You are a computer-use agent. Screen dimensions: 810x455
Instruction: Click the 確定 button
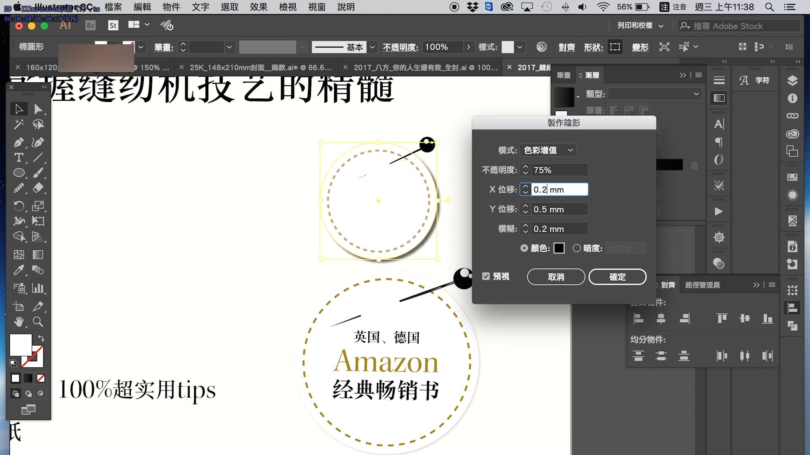[x=617, y=277]
